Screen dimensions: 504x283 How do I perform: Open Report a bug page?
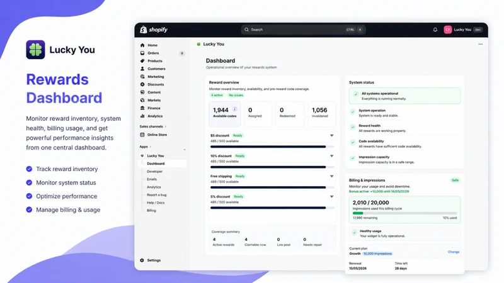click(156, 195)
